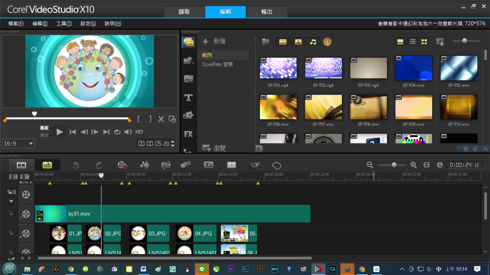This screenshot has height=275, width=490.
Task: Open the 檔案(F) menu
Action: click(x=16, y=23)
